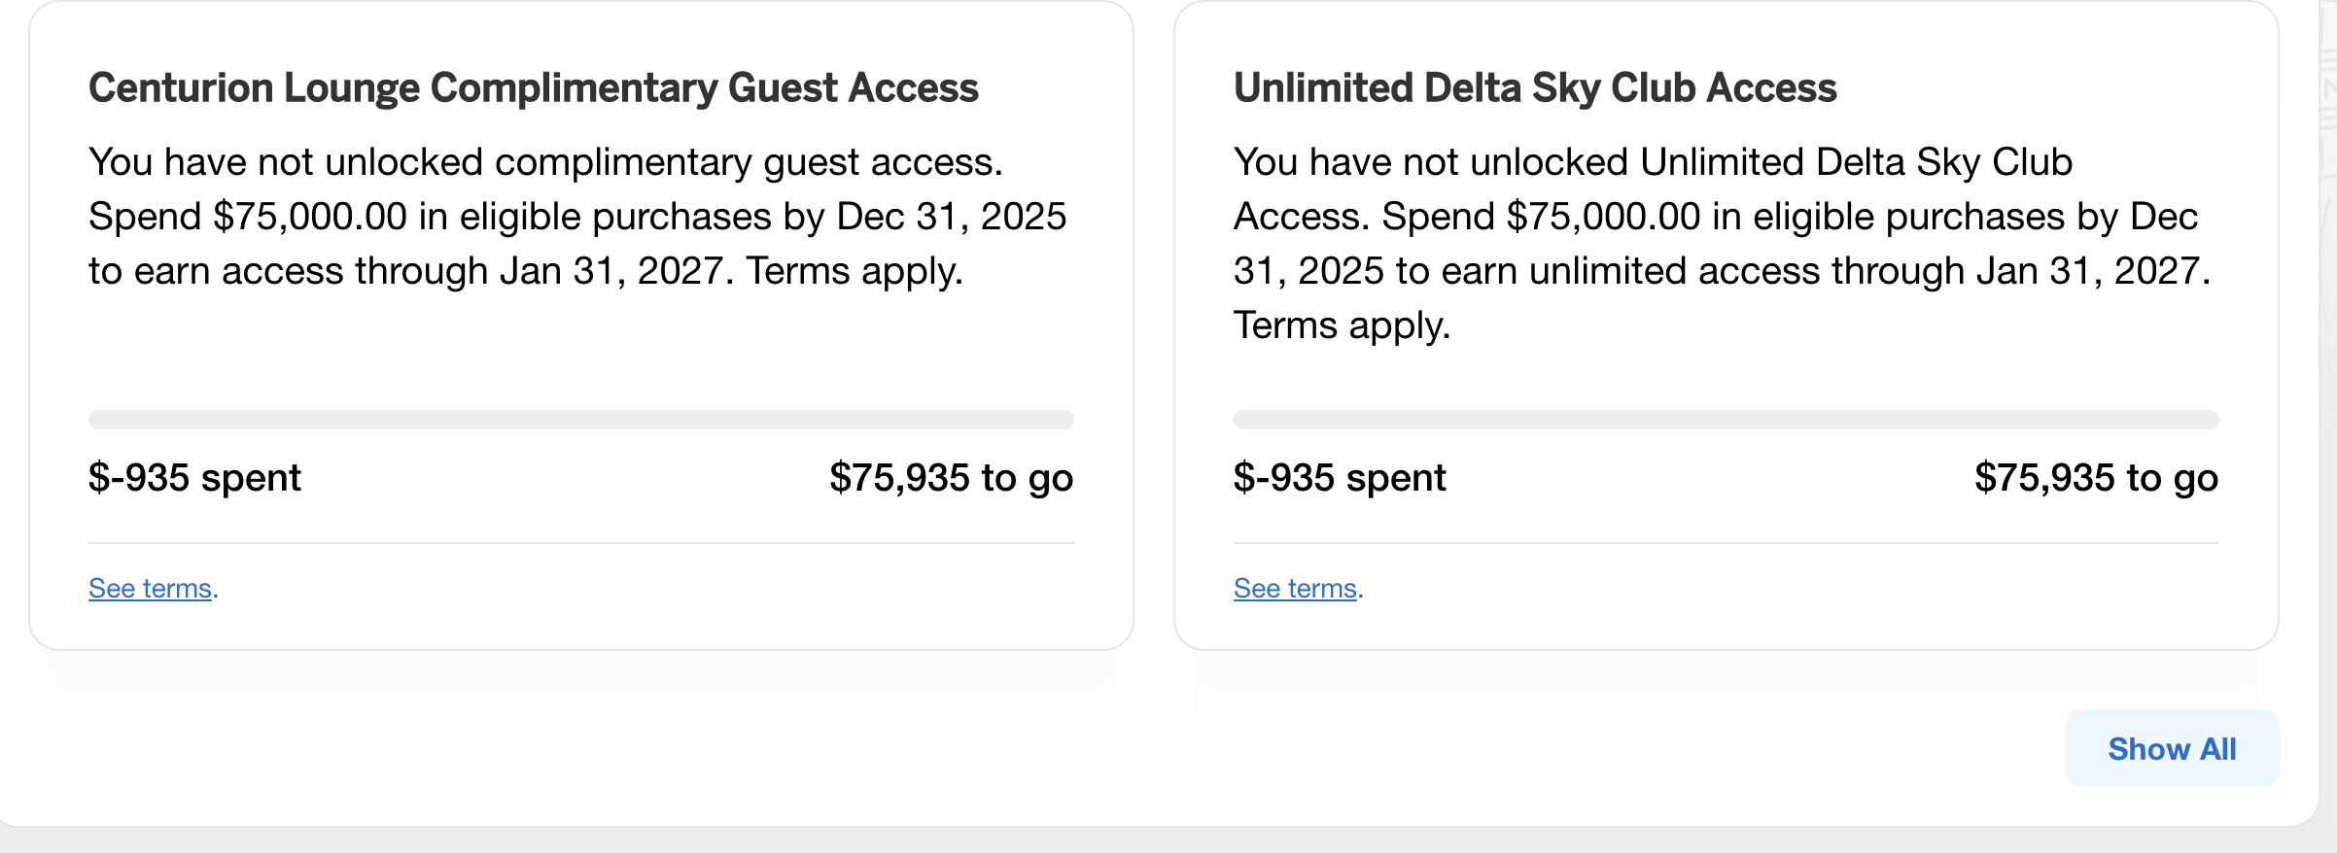Screen dimensions: 2337x853
Task: Click $-935 spent in the Centurion Lounge card
Action: pos(194,478)
